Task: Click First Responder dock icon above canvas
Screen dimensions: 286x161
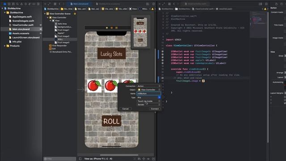Action: (x=112, y=28)
